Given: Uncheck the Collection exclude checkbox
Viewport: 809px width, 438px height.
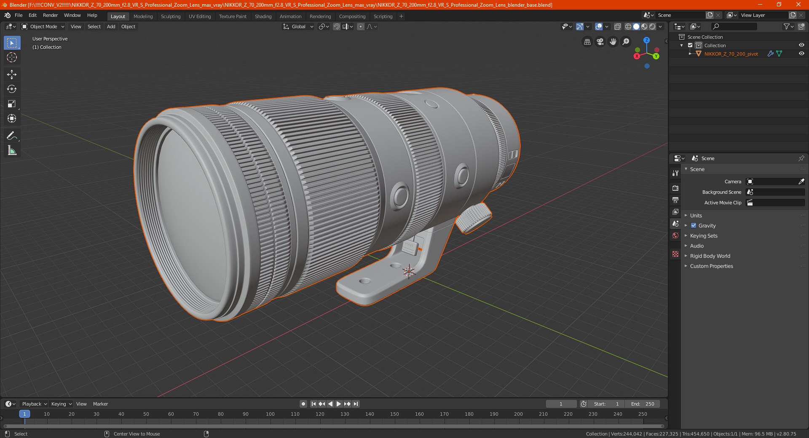Looking at the screenshot, I should [x=690, y=45].
